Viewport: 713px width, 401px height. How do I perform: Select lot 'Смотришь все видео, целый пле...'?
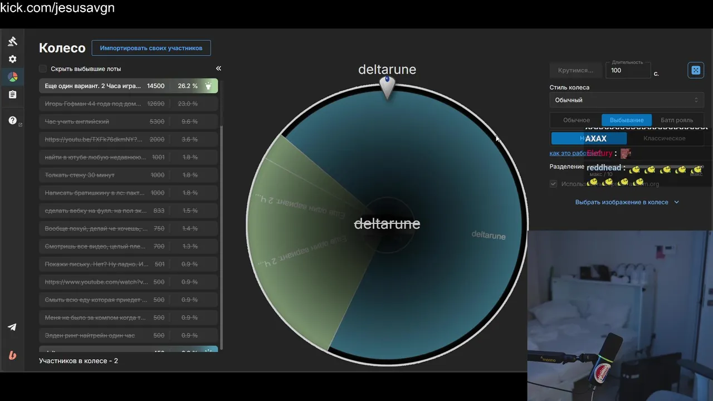point(128,246)
